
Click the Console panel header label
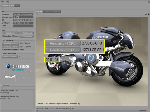(x=6, y=85)
